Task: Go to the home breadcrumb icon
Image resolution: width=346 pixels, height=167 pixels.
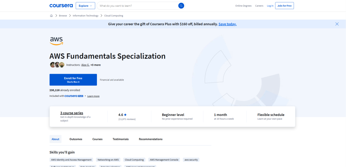Action: coord(51,16)
